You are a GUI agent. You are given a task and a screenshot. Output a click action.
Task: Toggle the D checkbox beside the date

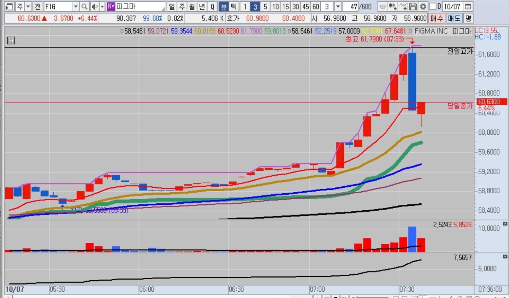(x=433, y=6)
